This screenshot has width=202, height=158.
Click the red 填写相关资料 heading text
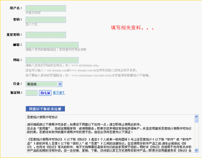(x=132, y=28)
